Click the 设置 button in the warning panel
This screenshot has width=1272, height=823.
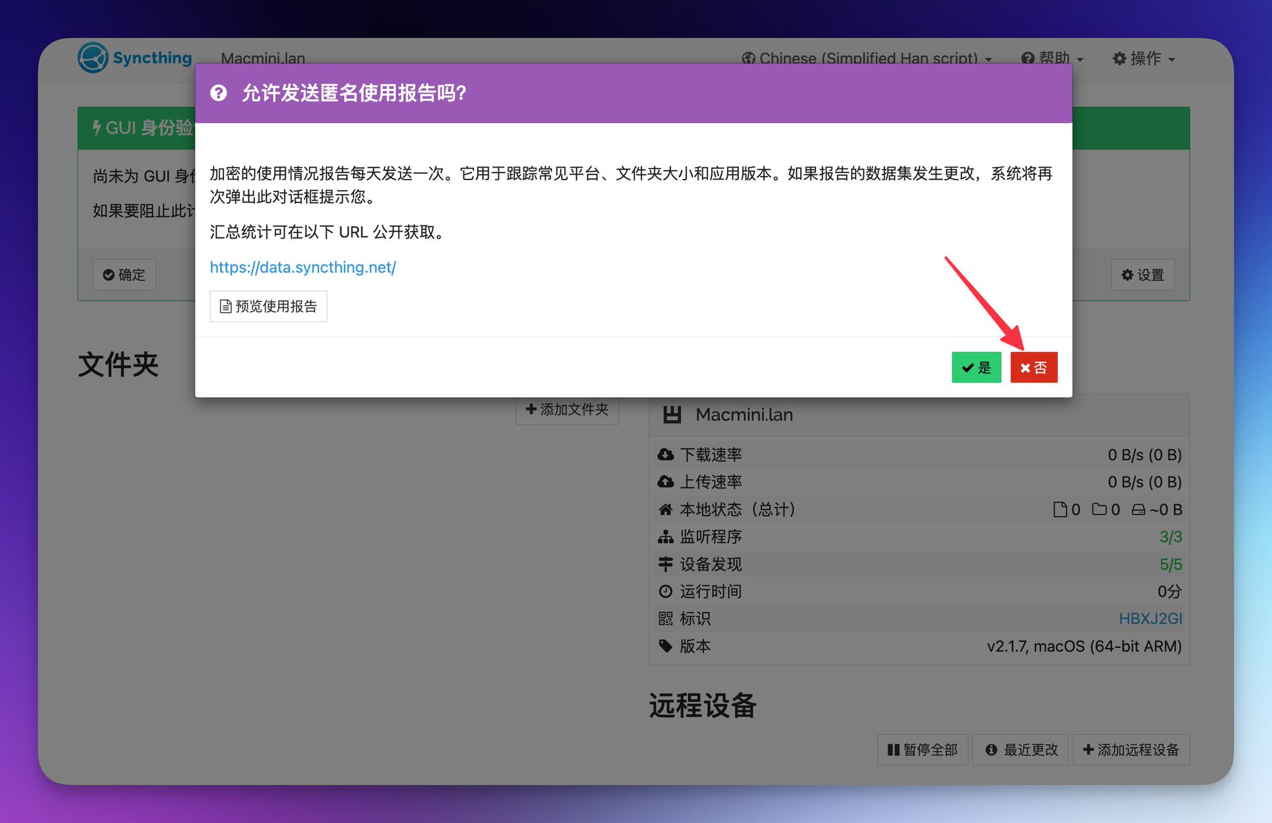click(1143, 275)
